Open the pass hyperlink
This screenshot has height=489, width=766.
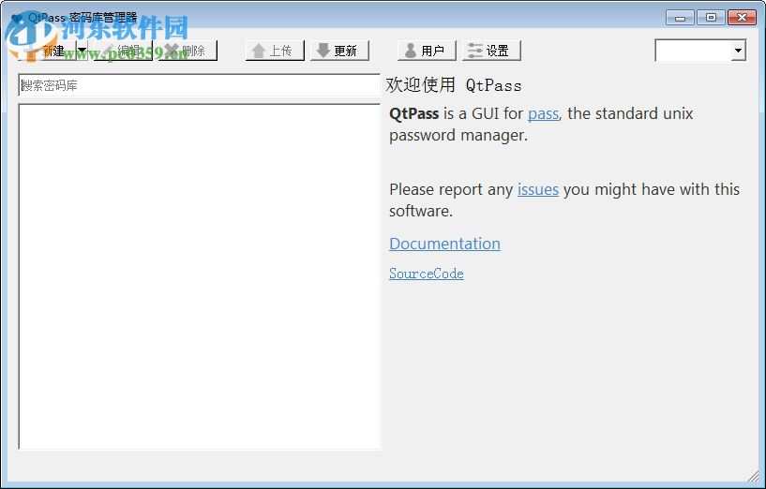coord(543,113)
